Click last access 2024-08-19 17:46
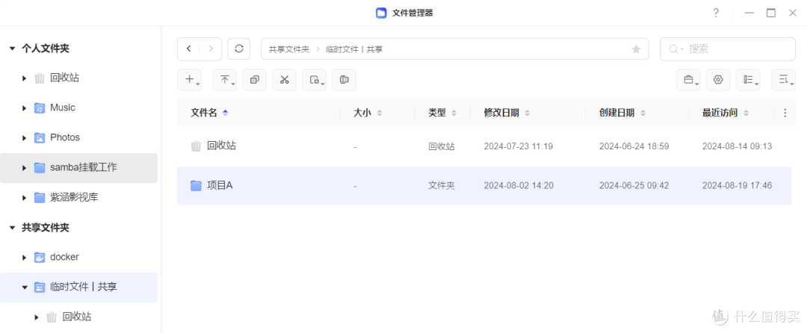The height and width of the screenshot is (333, 807). pos(737,185)
